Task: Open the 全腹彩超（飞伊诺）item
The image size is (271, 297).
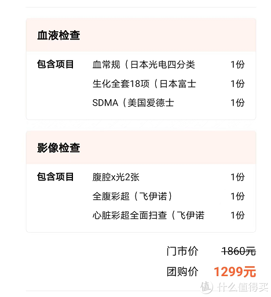Action: [132, 196]
